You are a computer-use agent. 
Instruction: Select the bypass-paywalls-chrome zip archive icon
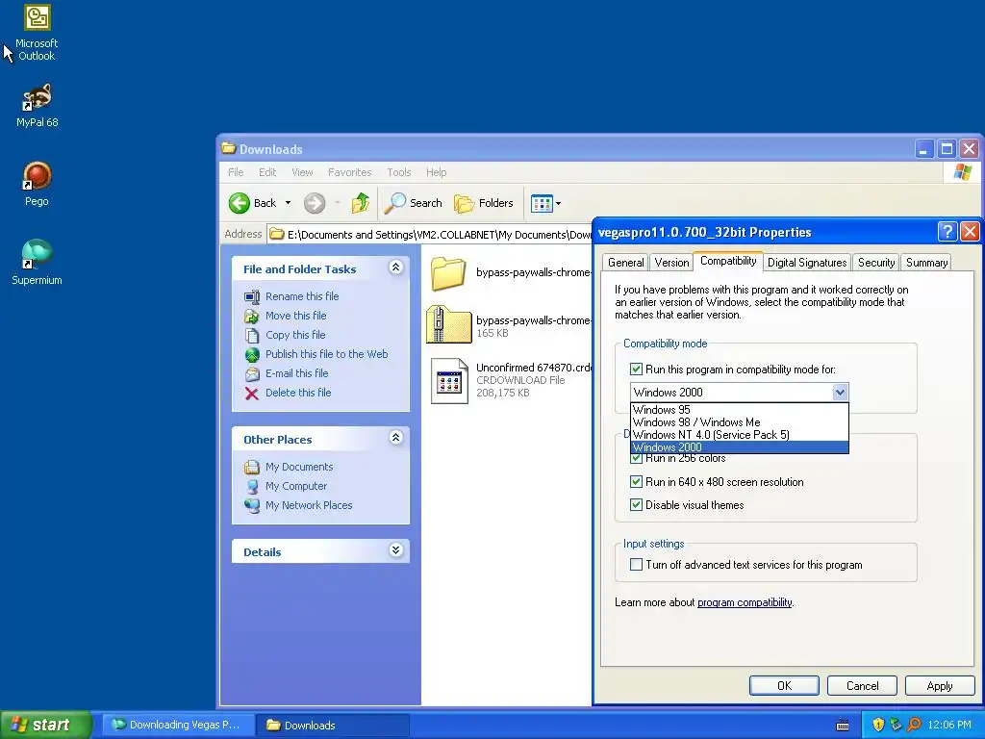448,324
